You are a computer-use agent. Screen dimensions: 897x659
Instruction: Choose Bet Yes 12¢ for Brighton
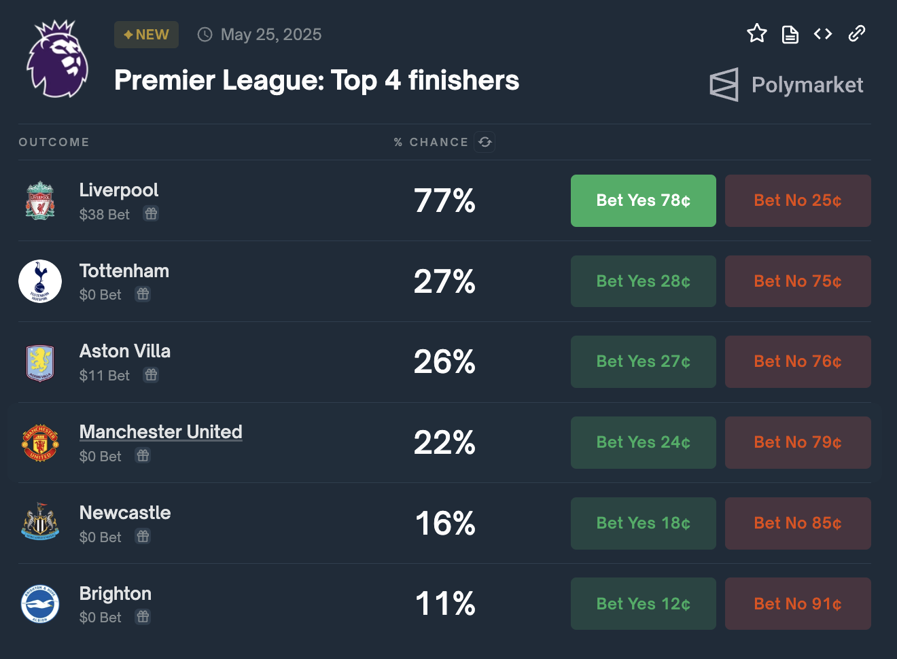point(643,603)
